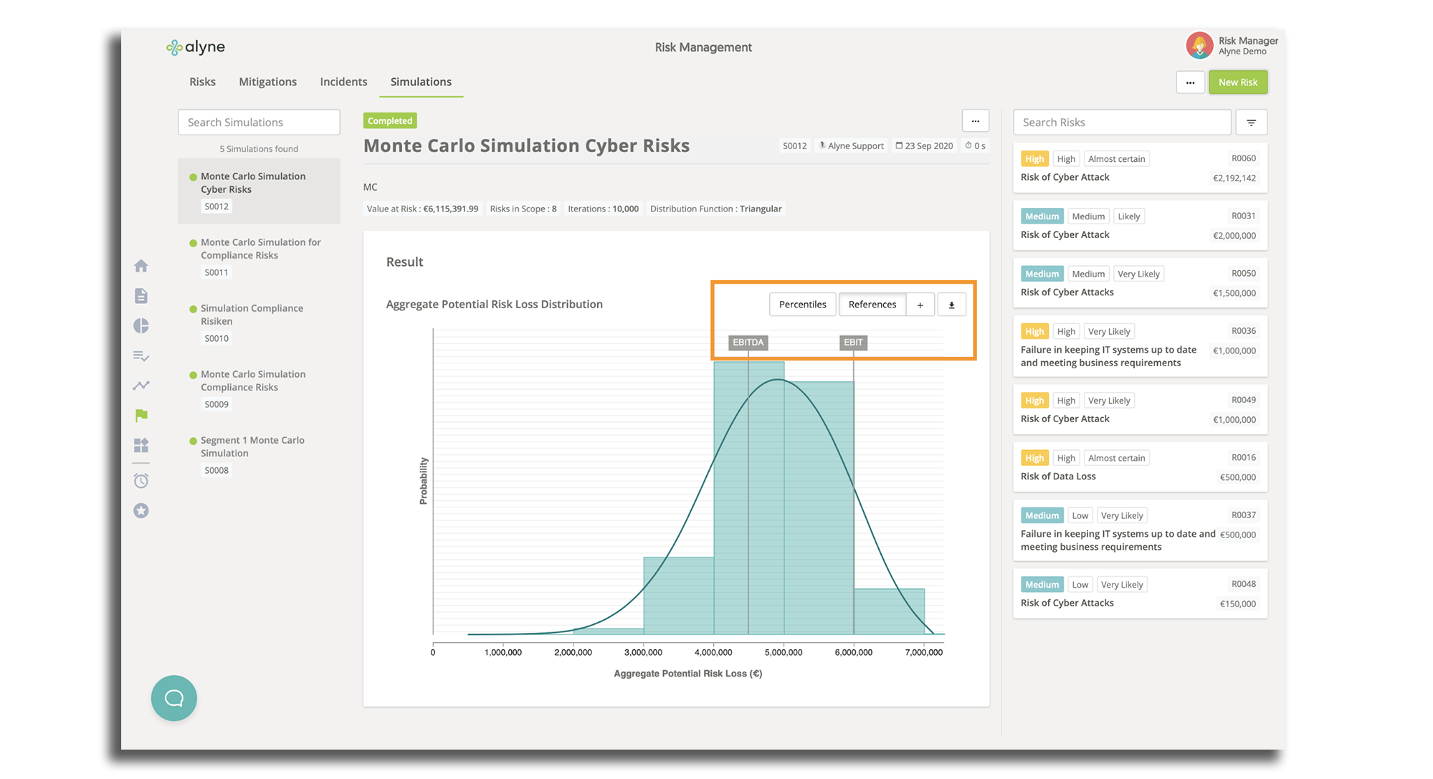Click plus button next to References
The width and height of the screenshot is (1433, 779).
(x=920, y=305)
